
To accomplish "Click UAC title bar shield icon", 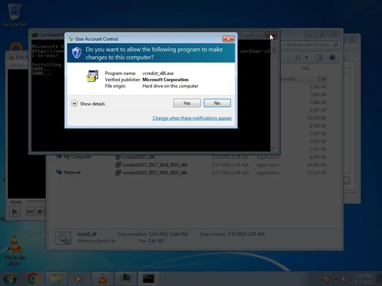I will tap(71, 39).
